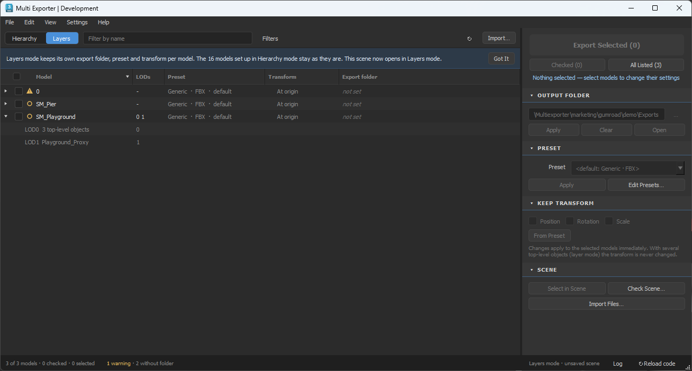Viewport: 692px width, 371px height.
Task: Focus the Filter by name field
Action: tap(168, 39)
